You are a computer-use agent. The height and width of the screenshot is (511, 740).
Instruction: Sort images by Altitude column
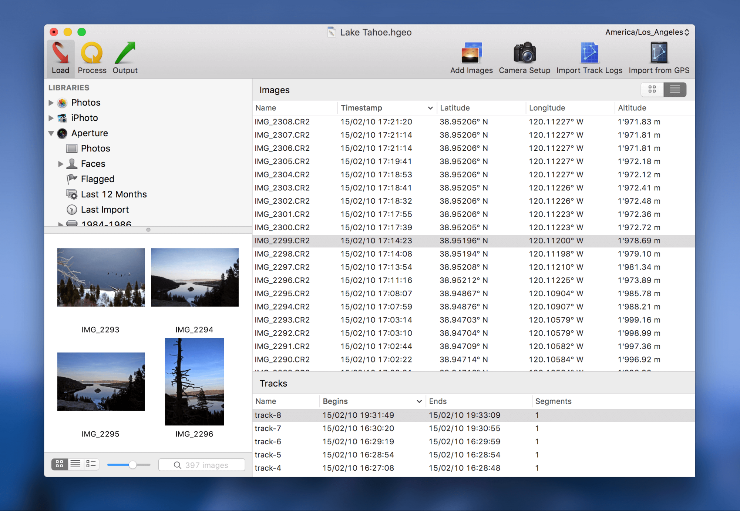point(654,108)
